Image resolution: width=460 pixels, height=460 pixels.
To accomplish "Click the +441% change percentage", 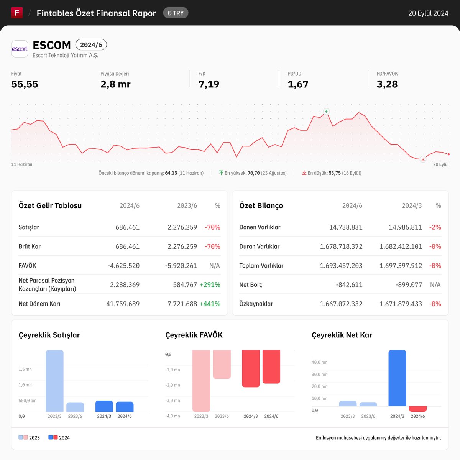I will [x=210, y=304].
